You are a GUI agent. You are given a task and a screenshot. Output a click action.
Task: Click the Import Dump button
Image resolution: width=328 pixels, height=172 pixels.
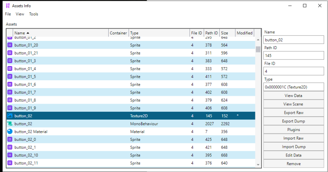click(x=294, y=147)
